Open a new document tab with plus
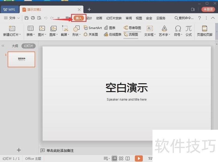The image size is (218, 162). [x=89, y=9]
